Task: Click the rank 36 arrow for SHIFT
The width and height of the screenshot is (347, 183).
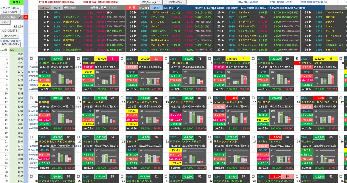Action: (311, 50)
